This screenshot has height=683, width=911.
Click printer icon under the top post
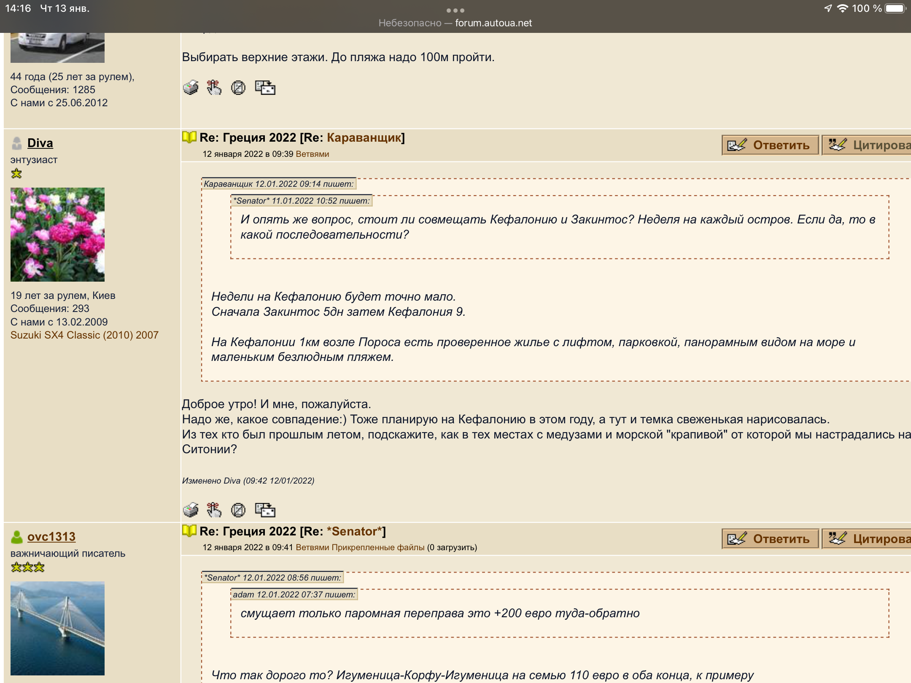click(x=191, y=88)
